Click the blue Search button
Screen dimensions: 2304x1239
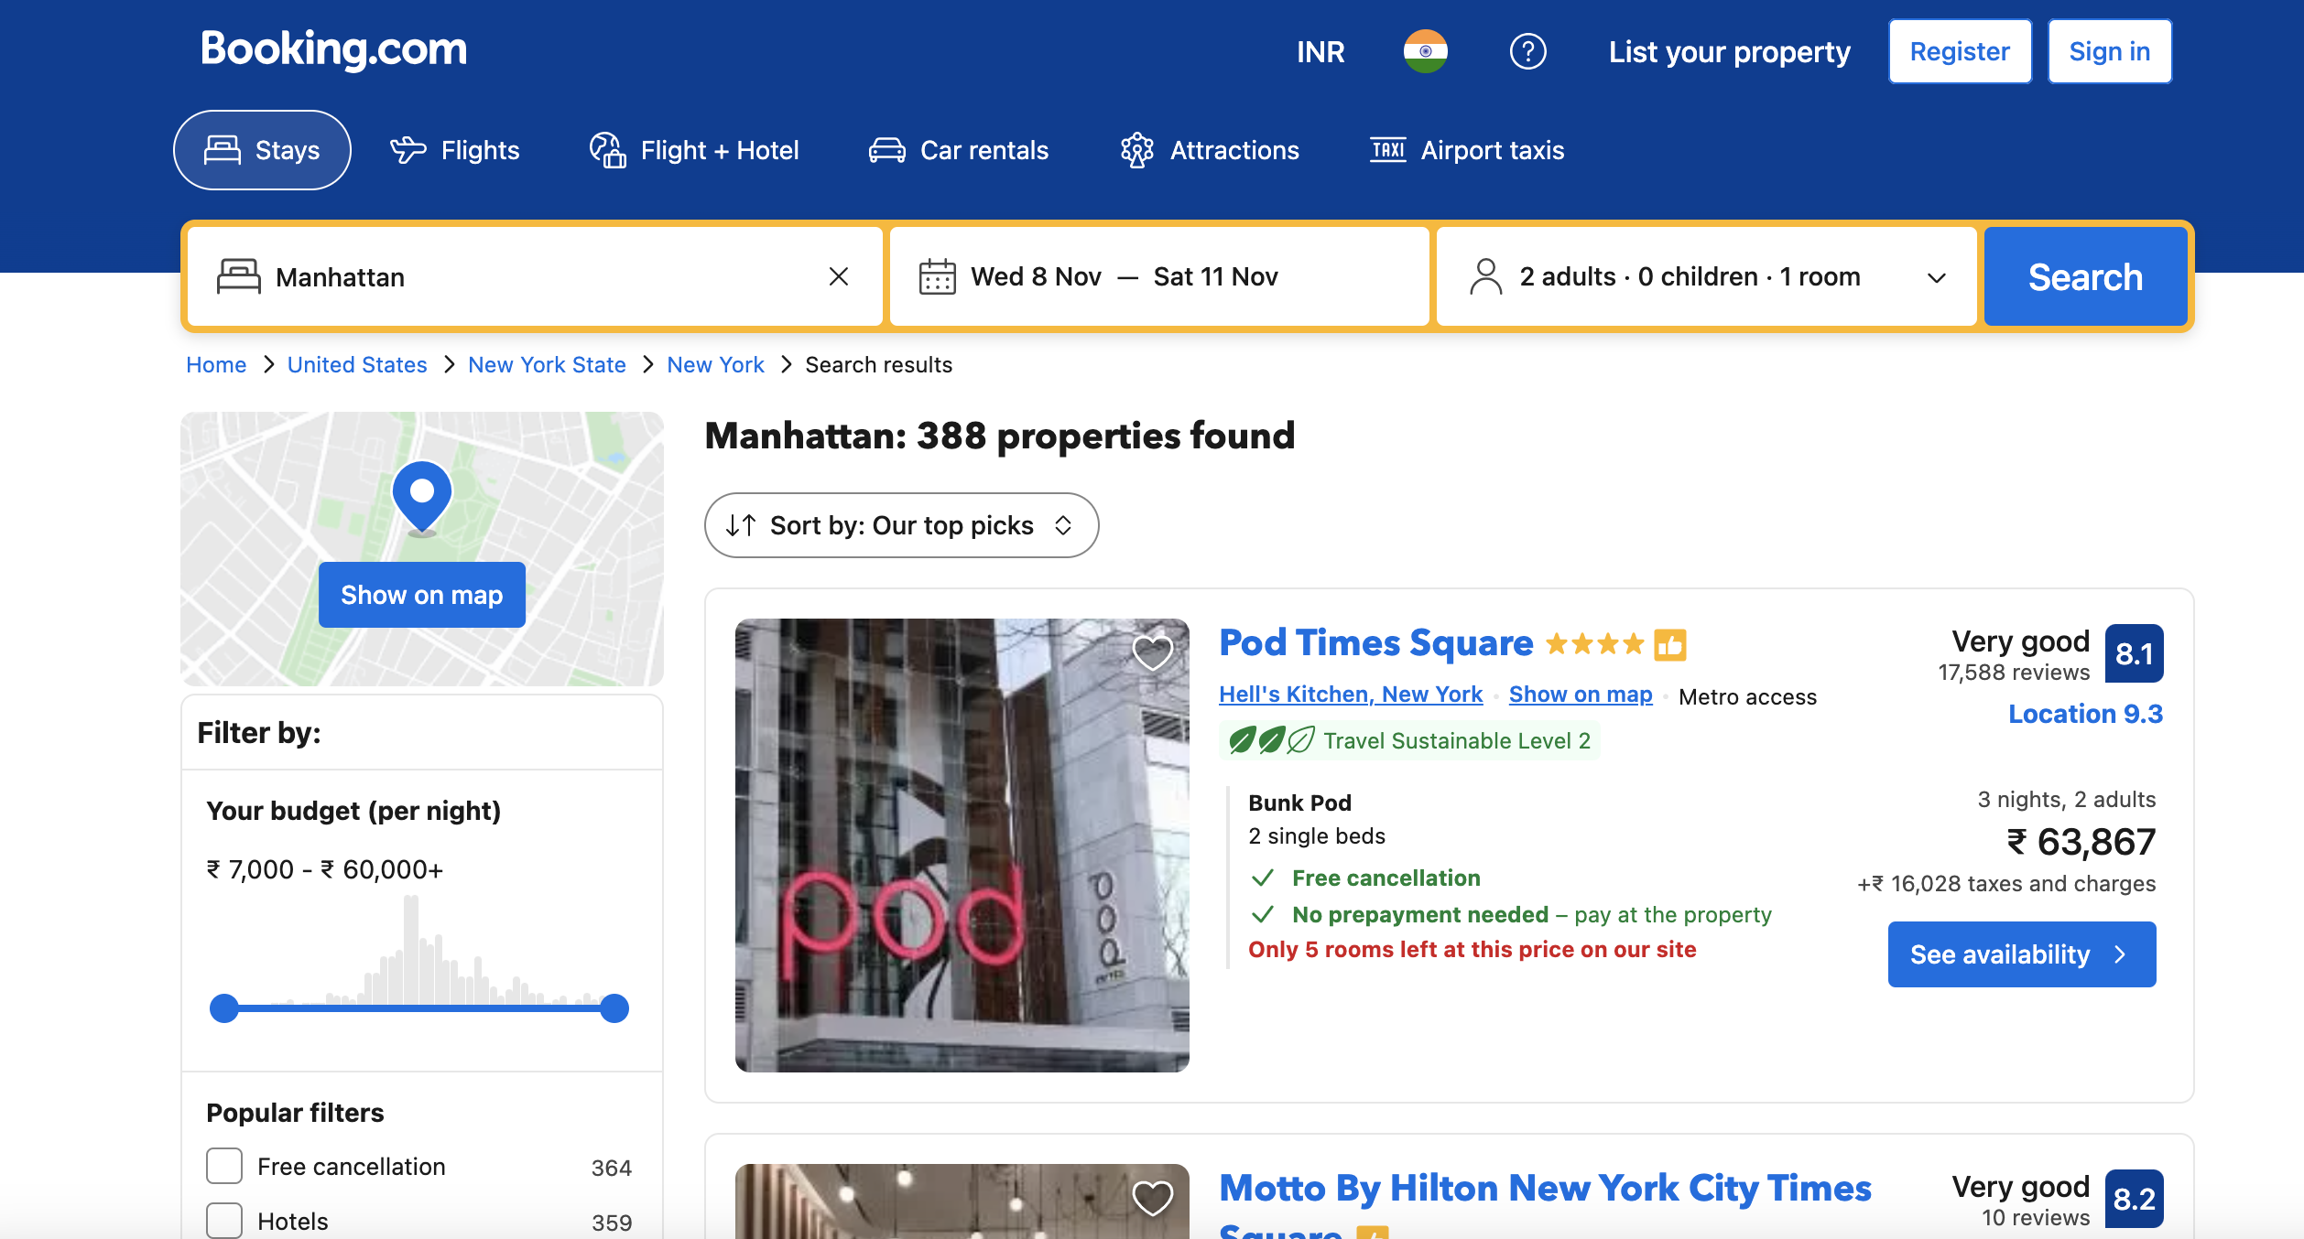coord(2085,276)
